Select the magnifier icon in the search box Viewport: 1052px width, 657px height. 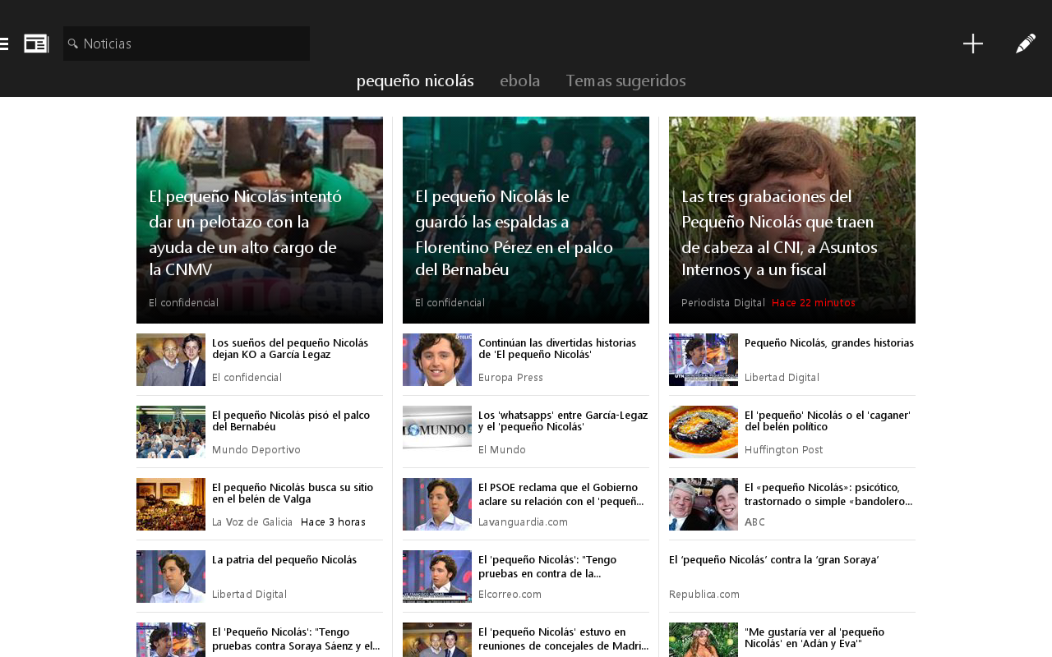point(75,44)
